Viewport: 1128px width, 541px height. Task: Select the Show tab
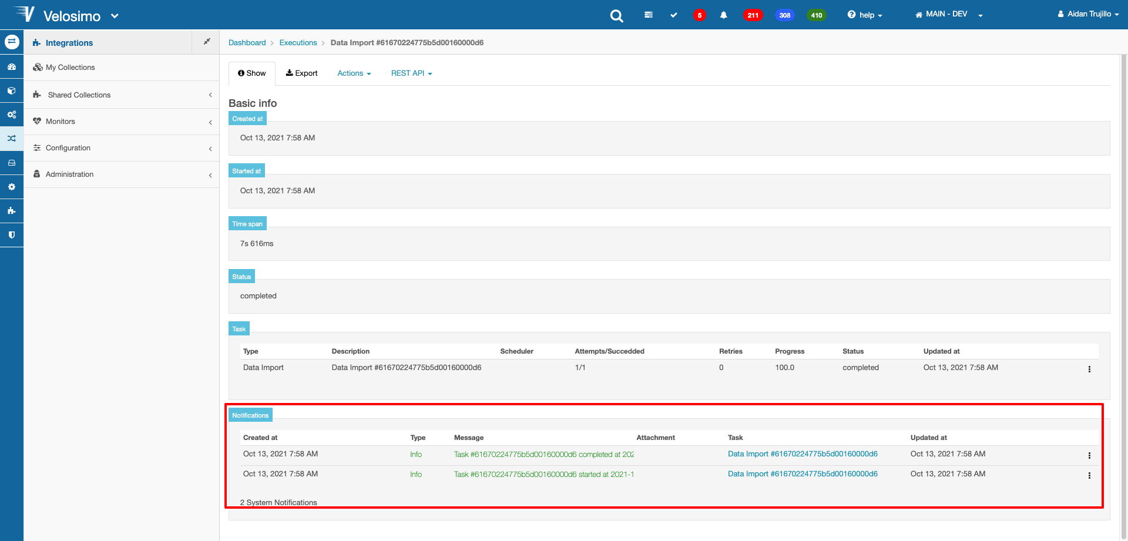coord(252,73)
